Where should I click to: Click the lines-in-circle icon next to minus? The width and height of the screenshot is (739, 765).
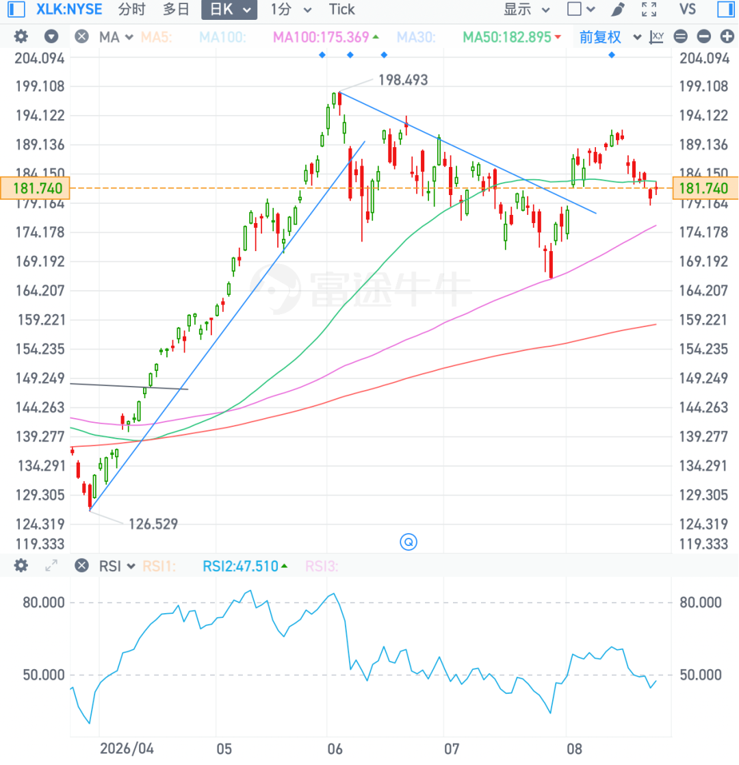[680, 36]
